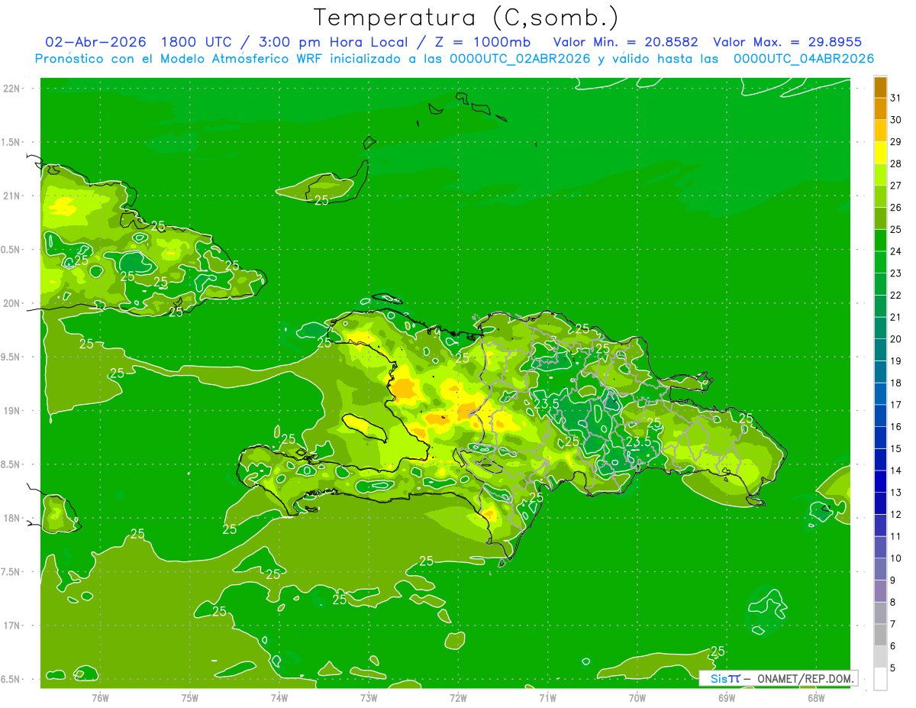Select the blue 17 legend color block
The height and width of the screenshot is (708, 916).
coord(880,394)
